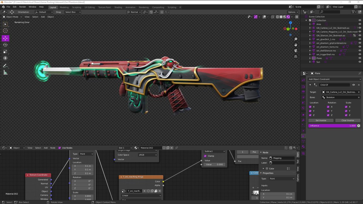This screenshot has height=204, width=363.
Task: Toggle the Clamp checkbox in node
Action: (x=205, y=156)
